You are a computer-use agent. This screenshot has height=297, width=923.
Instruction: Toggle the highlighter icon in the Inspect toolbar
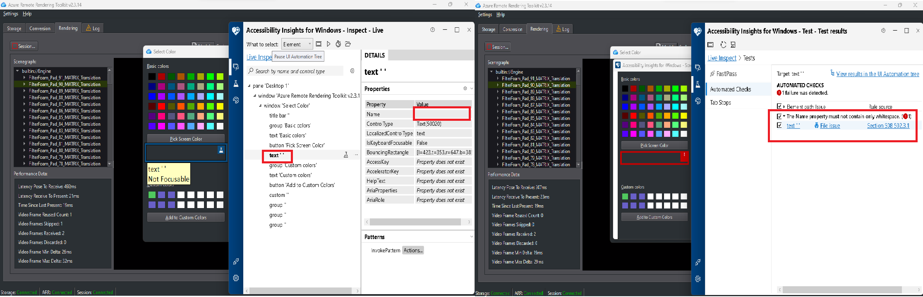click(x=319, y=44)
